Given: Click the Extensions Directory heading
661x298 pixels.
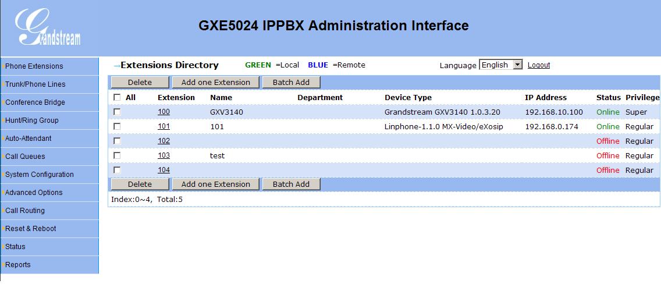Looking at the screenshot, I should click(169, 65).
